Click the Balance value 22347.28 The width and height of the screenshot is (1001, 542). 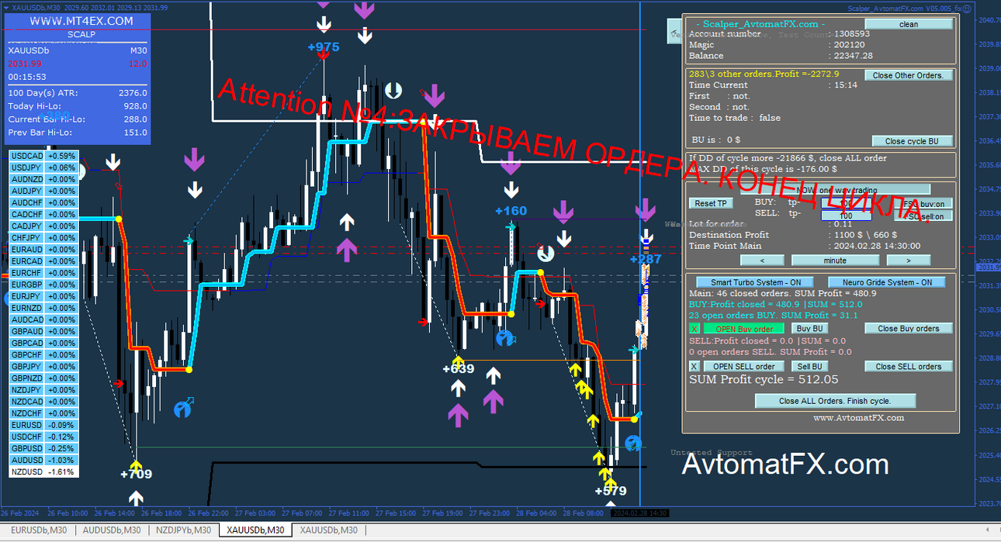(x=853, y=56)
